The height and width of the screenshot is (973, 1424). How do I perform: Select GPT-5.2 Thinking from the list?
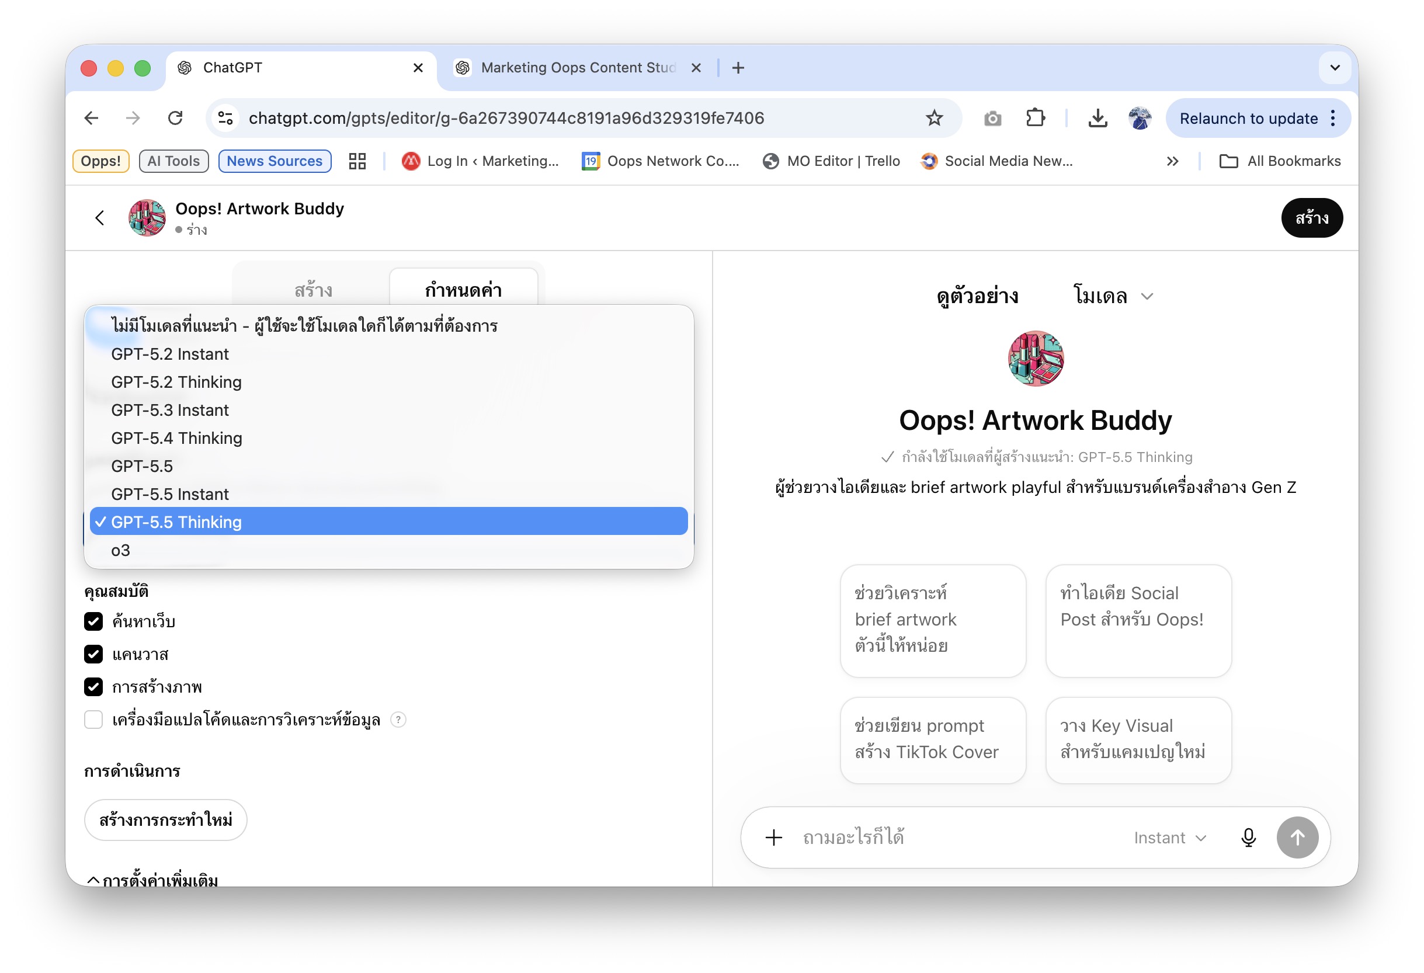388,382
